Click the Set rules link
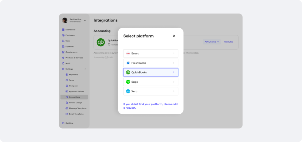 coord(229,42)
